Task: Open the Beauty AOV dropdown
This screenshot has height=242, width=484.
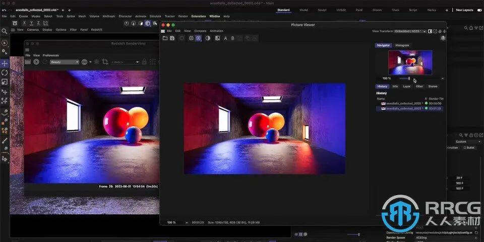Action: 65,62
